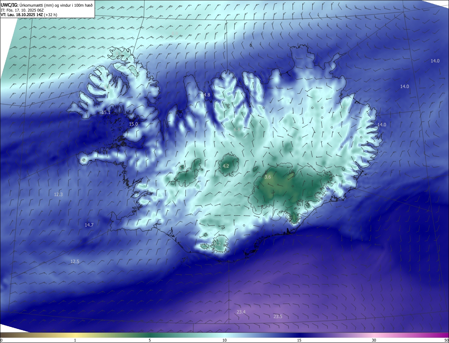The image size is (449, 343).
Task: Click the 14.8 value label on the north coast
Action: coord(206,95)
